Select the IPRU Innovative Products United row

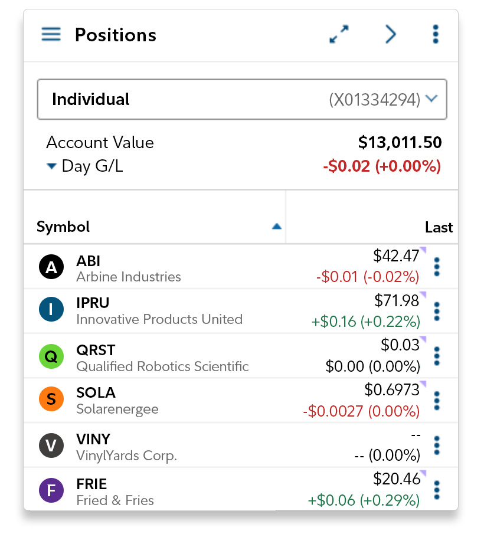(x=159, y=311)
